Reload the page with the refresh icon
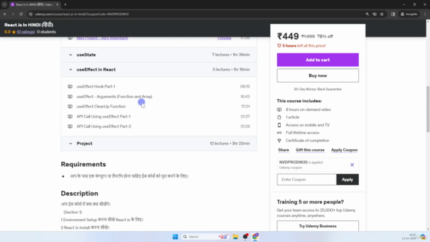The image size is (430, 242). point(21,14)
